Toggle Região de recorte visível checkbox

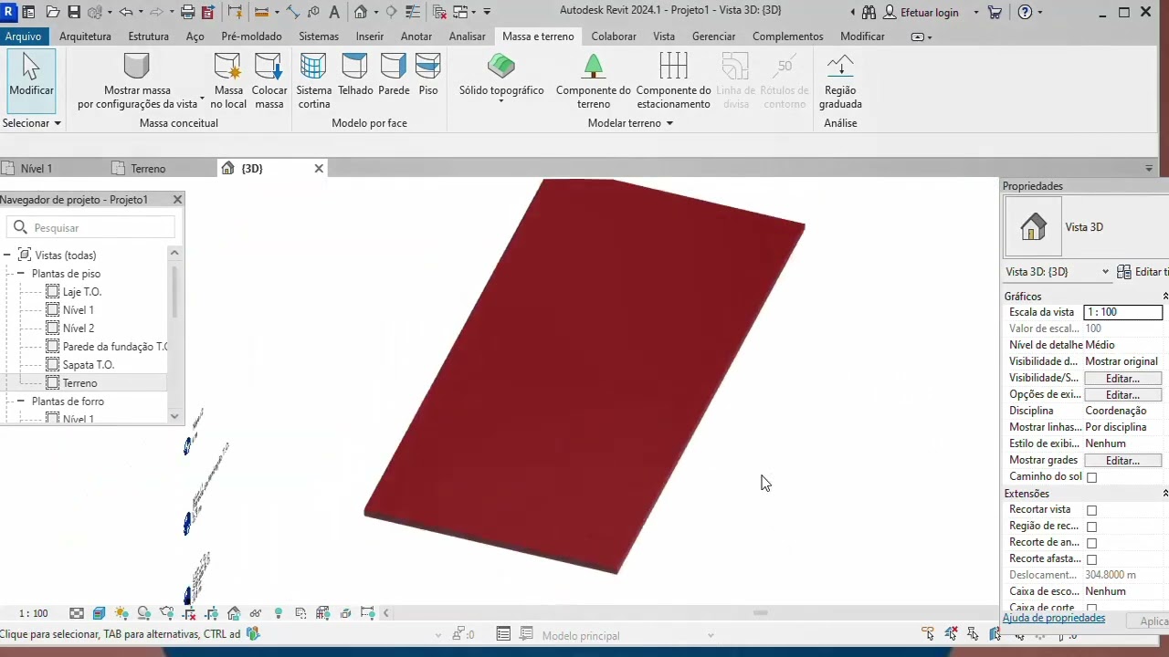(x=1091, y=527)
